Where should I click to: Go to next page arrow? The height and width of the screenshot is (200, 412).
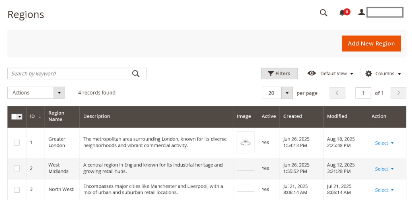pyautogui.click(x=398, y=93)
